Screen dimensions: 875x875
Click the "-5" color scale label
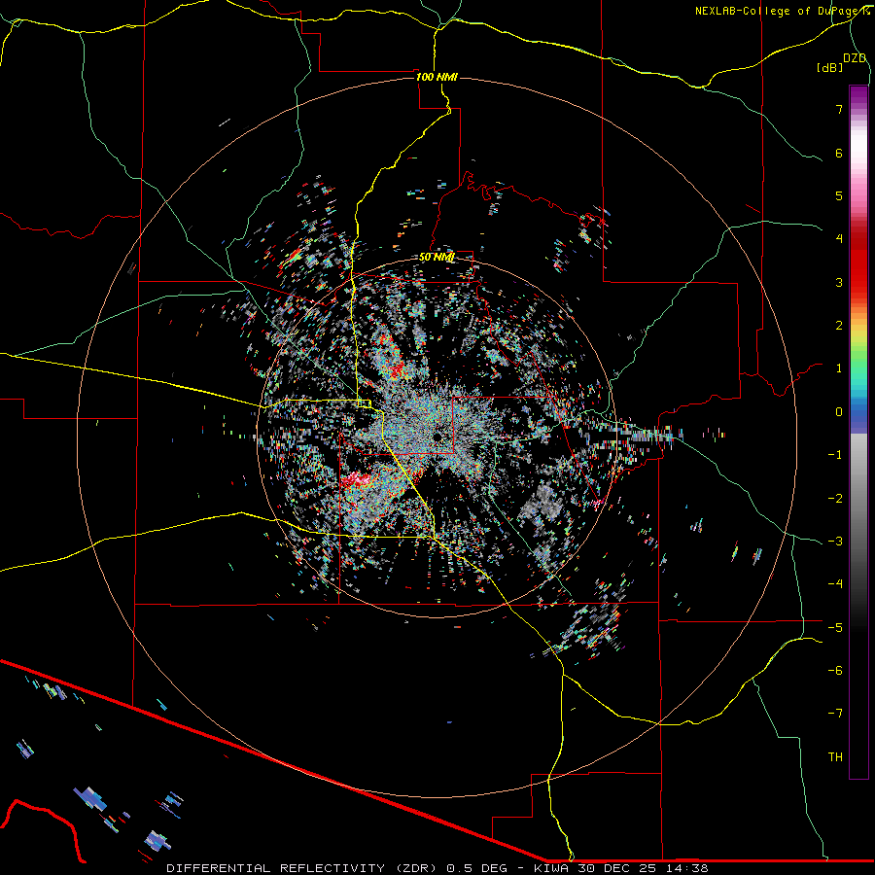click(x=835, y=628)
